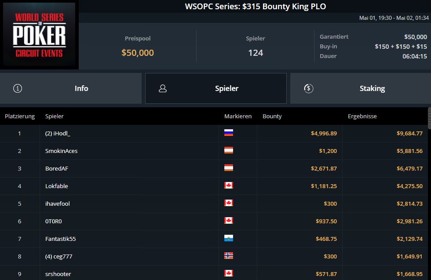The image size is (431, 280).
Task: Click the Russian flag next to iHodl_
Action: [229, 133]
